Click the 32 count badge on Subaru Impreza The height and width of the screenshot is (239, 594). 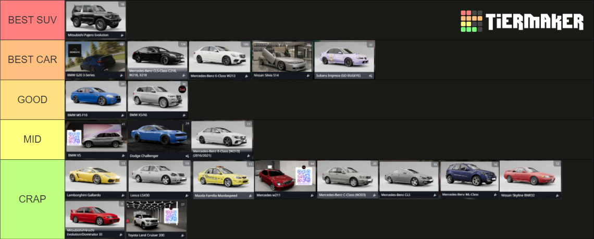click(x=370, y=44)
